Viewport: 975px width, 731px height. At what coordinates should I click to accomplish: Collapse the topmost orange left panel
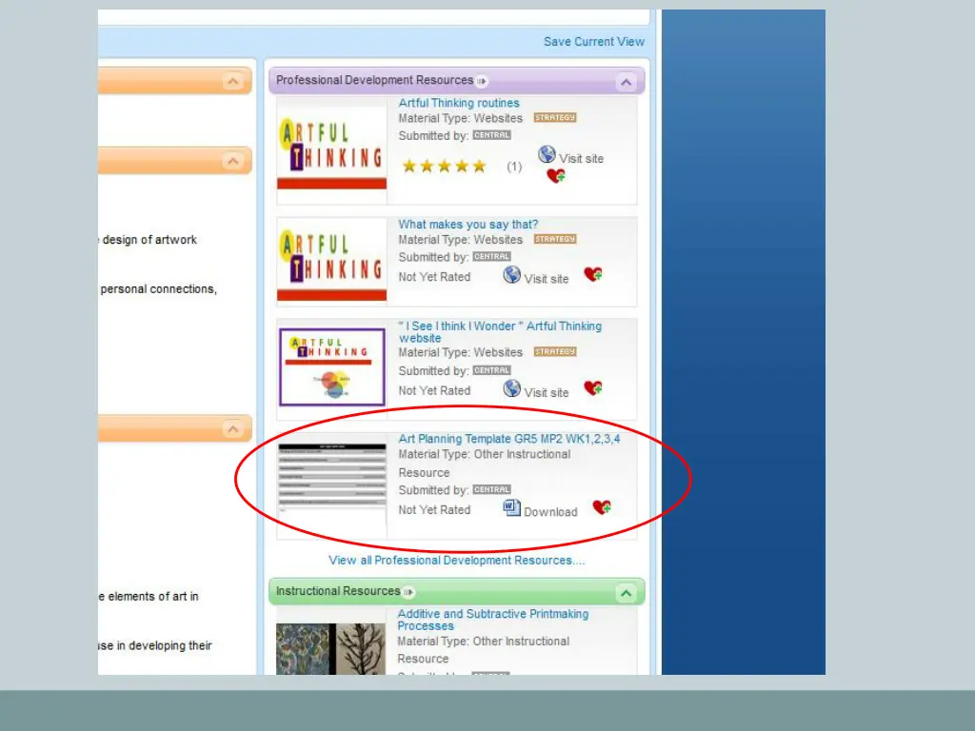(232, 82)
